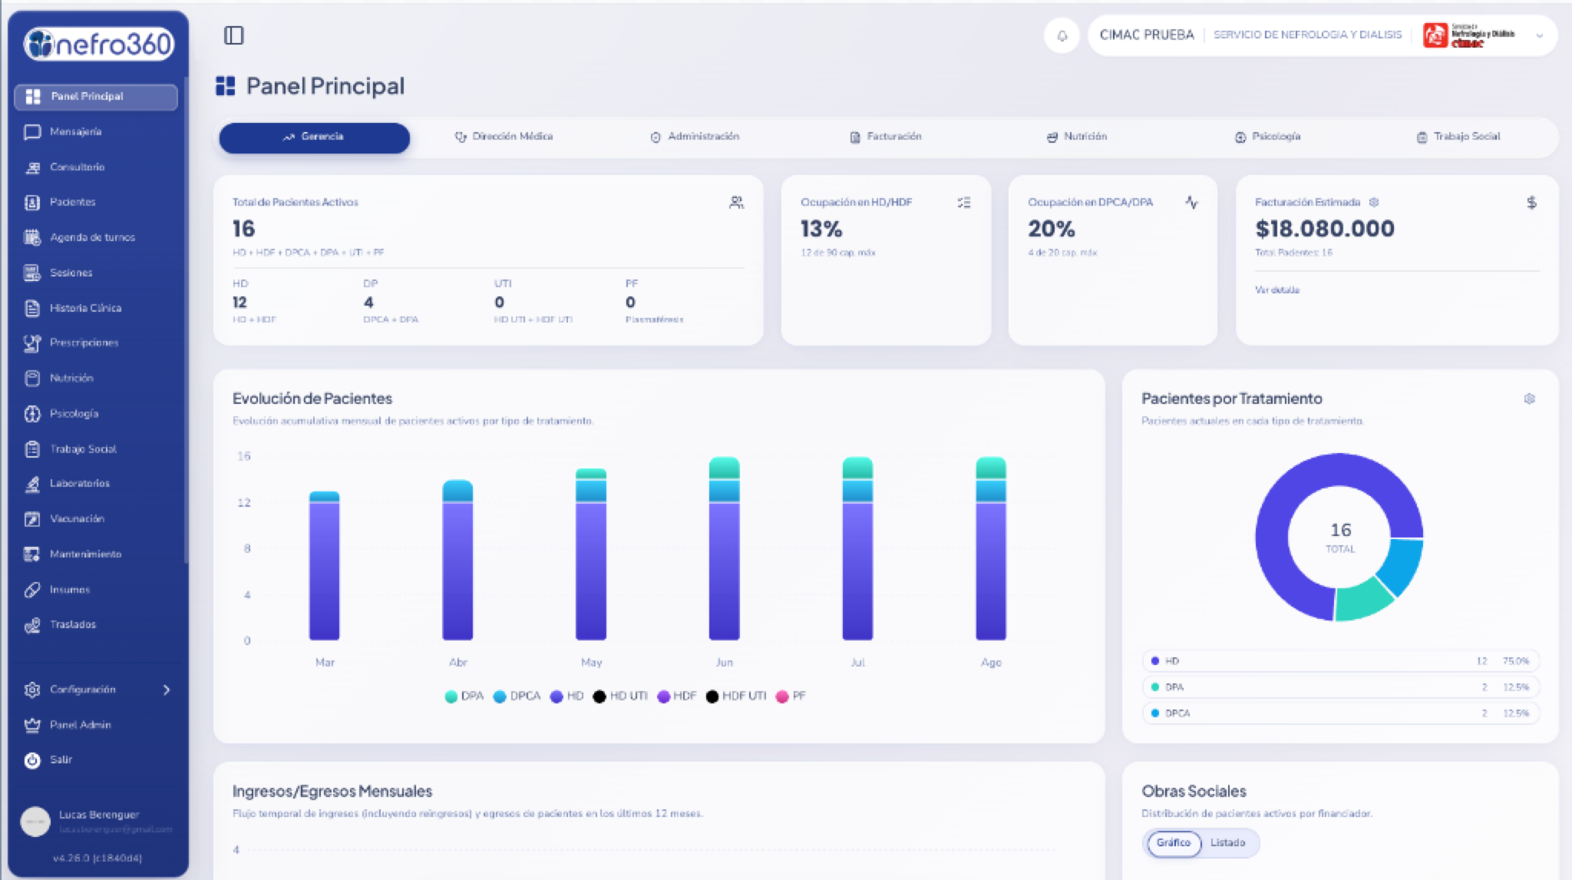Click activity icon in Ocupación DPCA/DPA card

pos(1191,203)
